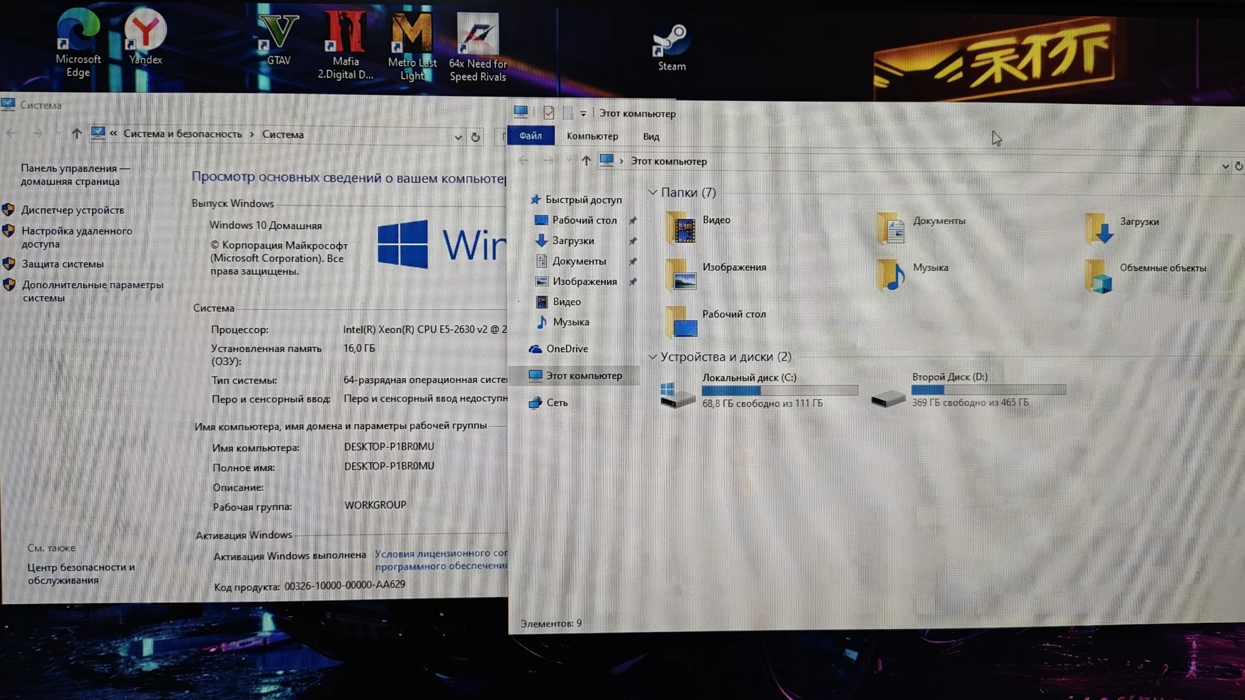Select Локальный диск (C:) drive
This screenshot has width=1245, height=700.
[x=758, y=390]
